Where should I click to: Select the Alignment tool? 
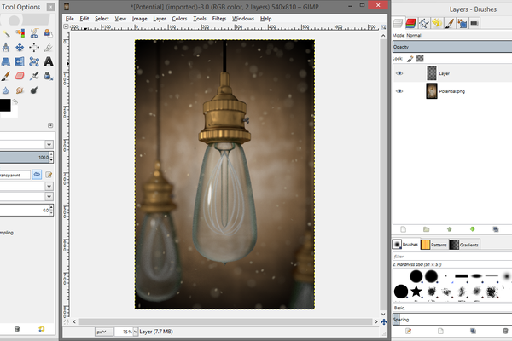tap(34, 48)
